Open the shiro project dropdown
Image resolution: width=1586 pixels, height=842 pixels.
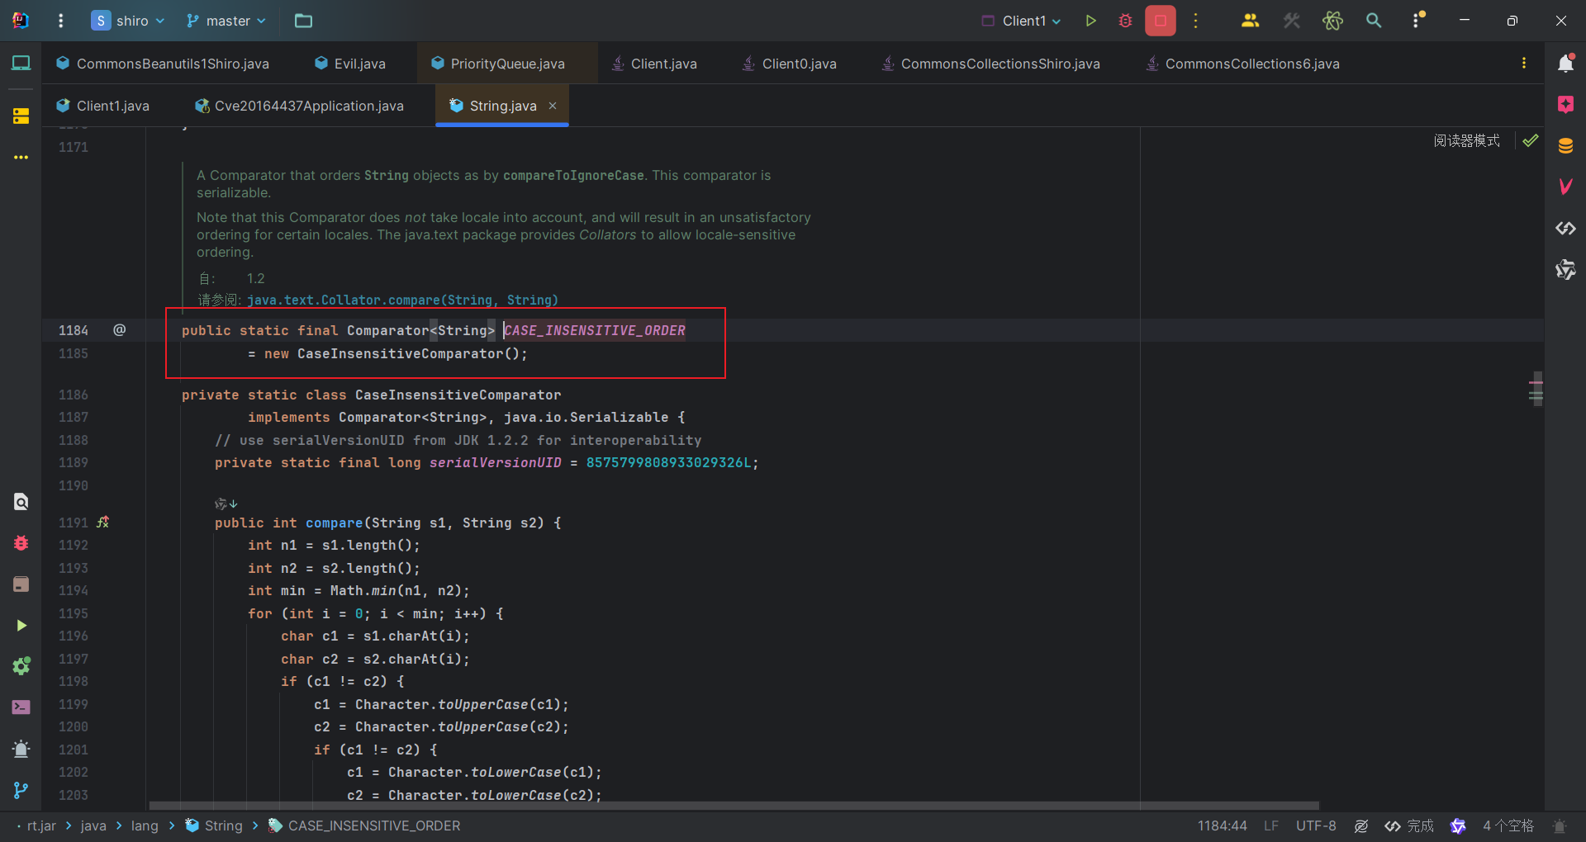coord(128,21)
